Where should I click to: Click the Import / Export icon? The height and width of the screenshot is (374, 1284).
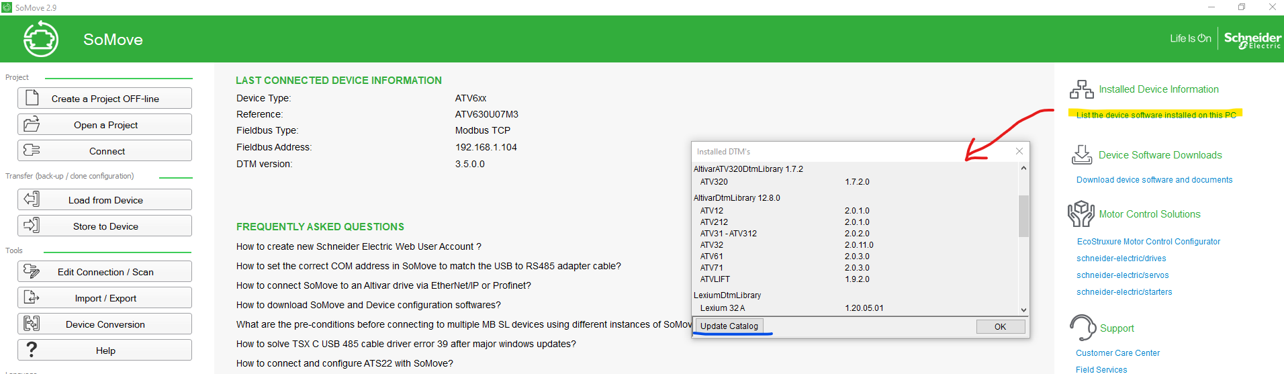[x=32, y=297]
